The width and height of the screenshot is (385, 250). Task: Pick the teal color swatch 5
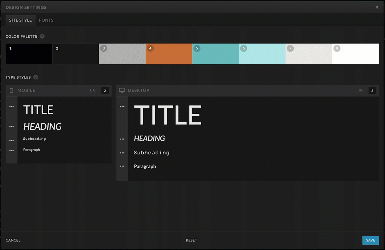[215, 54]
